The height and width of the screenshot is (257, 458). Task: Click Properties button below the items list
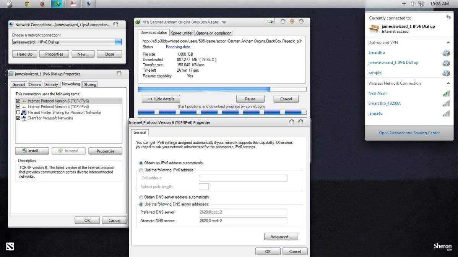pyautogui.click(x=105, y=151)
